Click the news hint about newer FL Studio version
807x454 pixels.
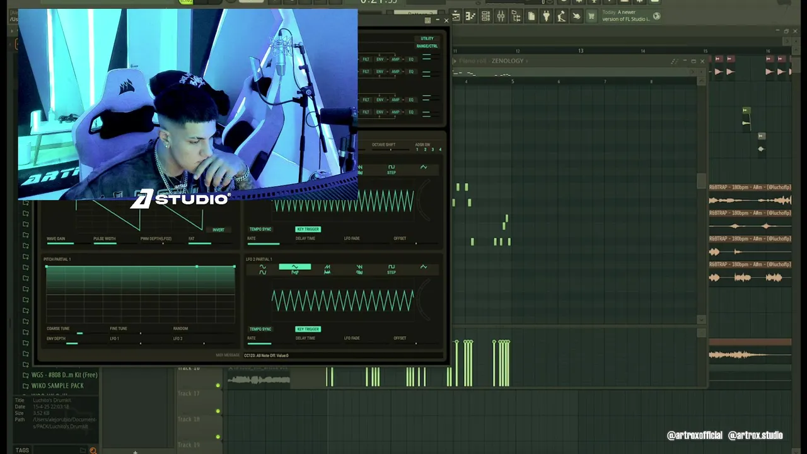tap(625, 16)
